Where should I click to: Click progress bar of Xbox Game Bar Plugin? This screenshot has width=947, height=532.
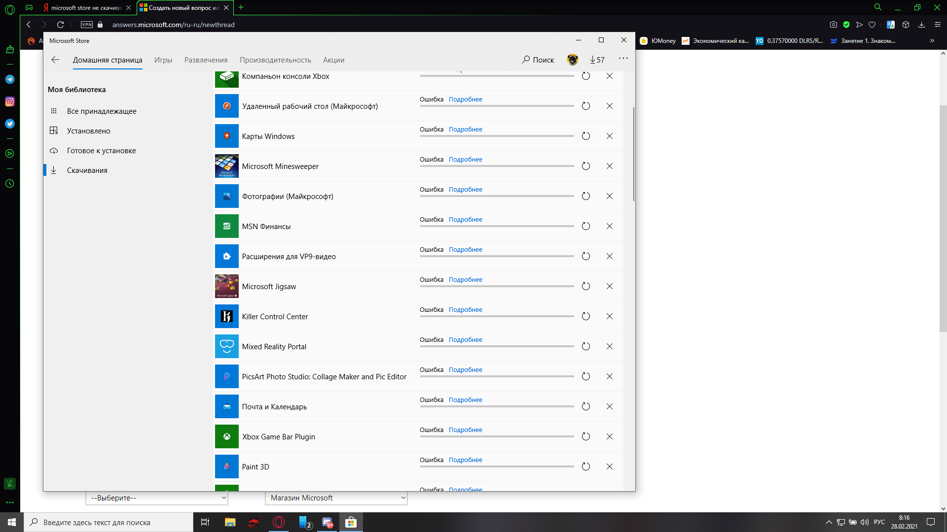pyautogui.click(x=497, y=436)
